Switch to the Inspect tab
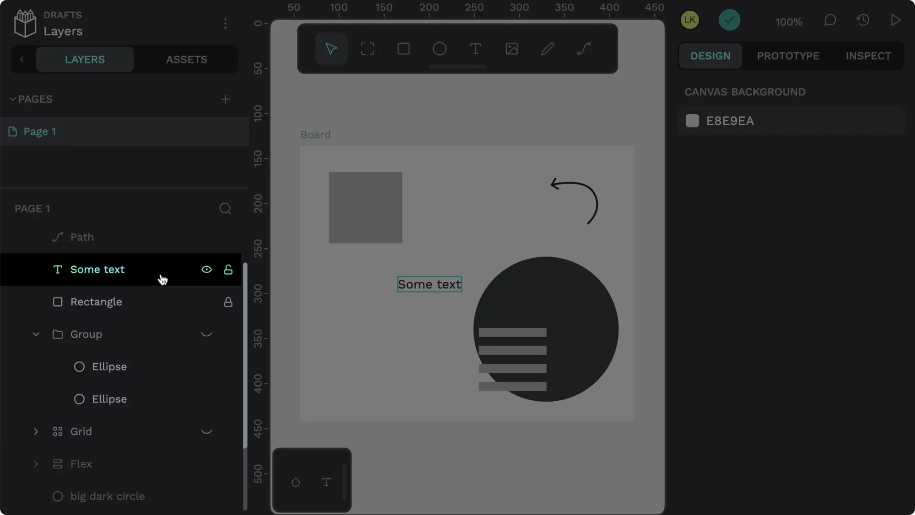 pos(868,56)
